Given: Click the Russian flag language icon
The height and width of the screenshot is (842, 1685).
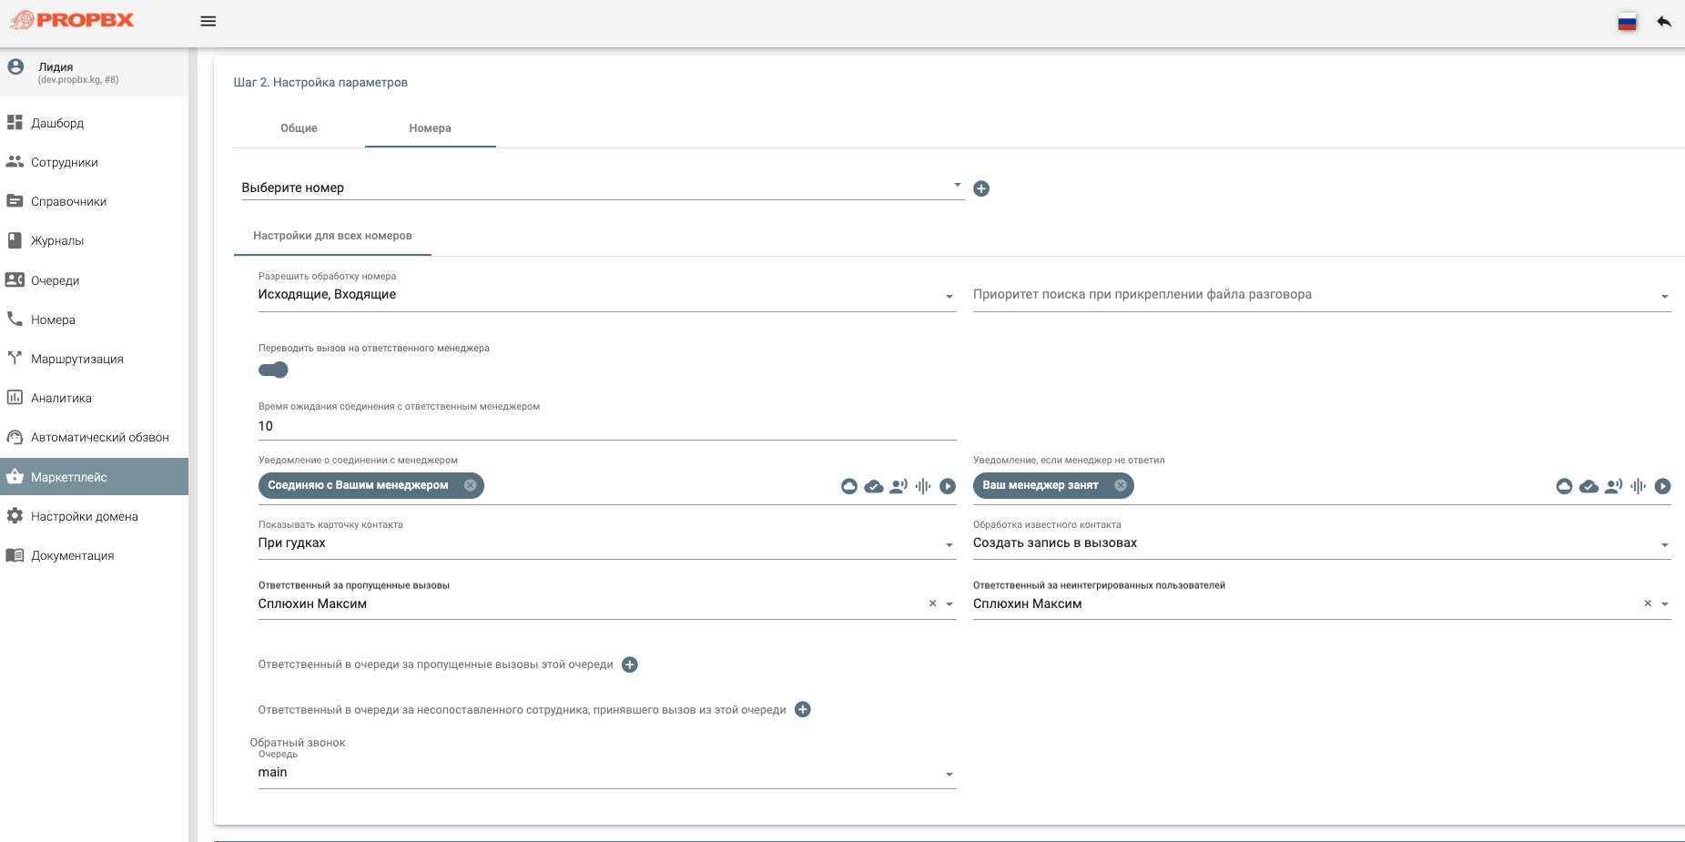Looking at the screenshot, I should click(x=1627, y=22).
